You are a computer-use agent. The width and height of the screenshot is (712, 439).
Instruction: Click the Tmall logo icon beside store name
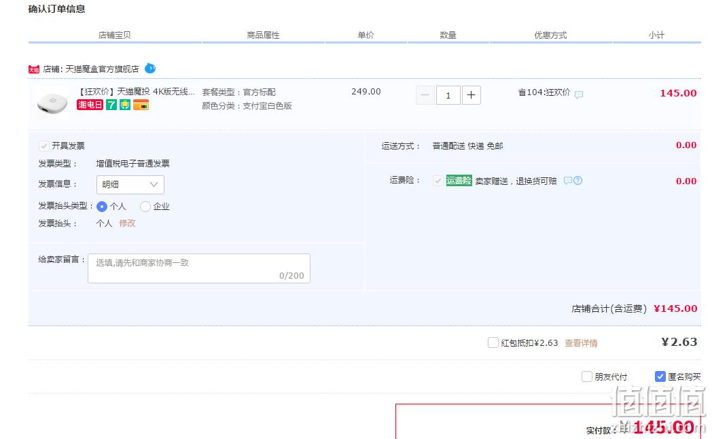[33, 69]
